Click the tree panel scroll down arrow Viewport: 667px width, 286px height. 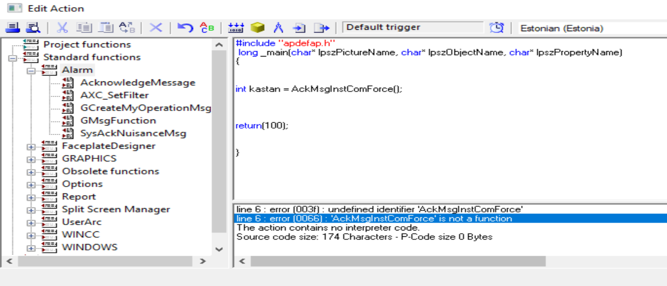pyautogui.click(x=219, y=249)
